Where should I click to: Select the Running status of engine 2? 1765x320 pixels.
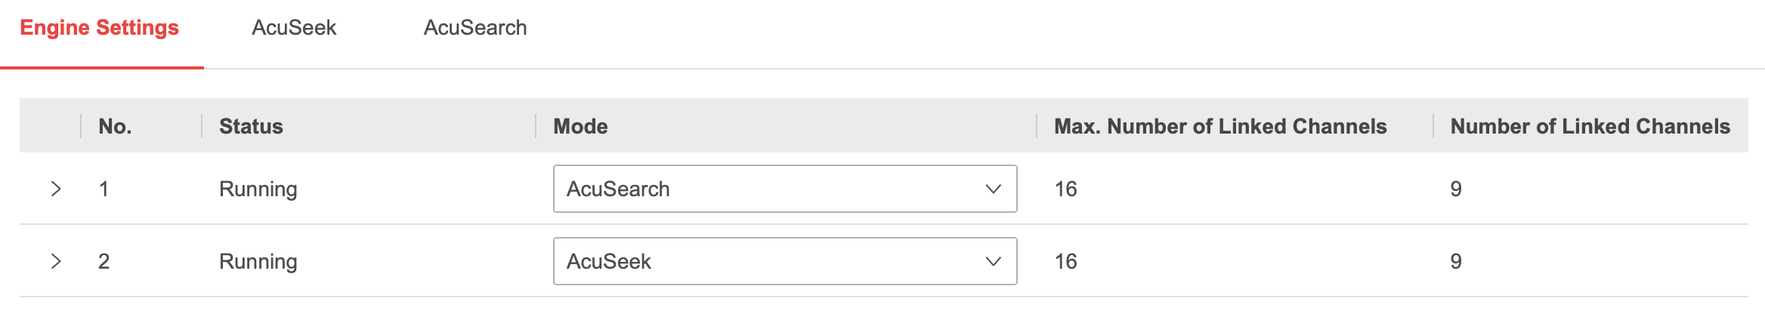point(258,261)
